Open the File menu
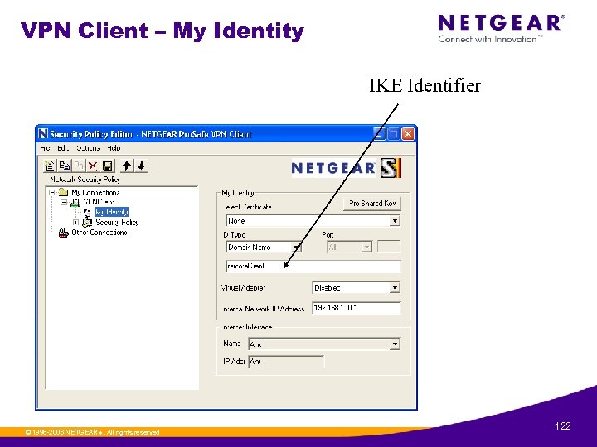The image size is (597, 447). coord(45,148)
